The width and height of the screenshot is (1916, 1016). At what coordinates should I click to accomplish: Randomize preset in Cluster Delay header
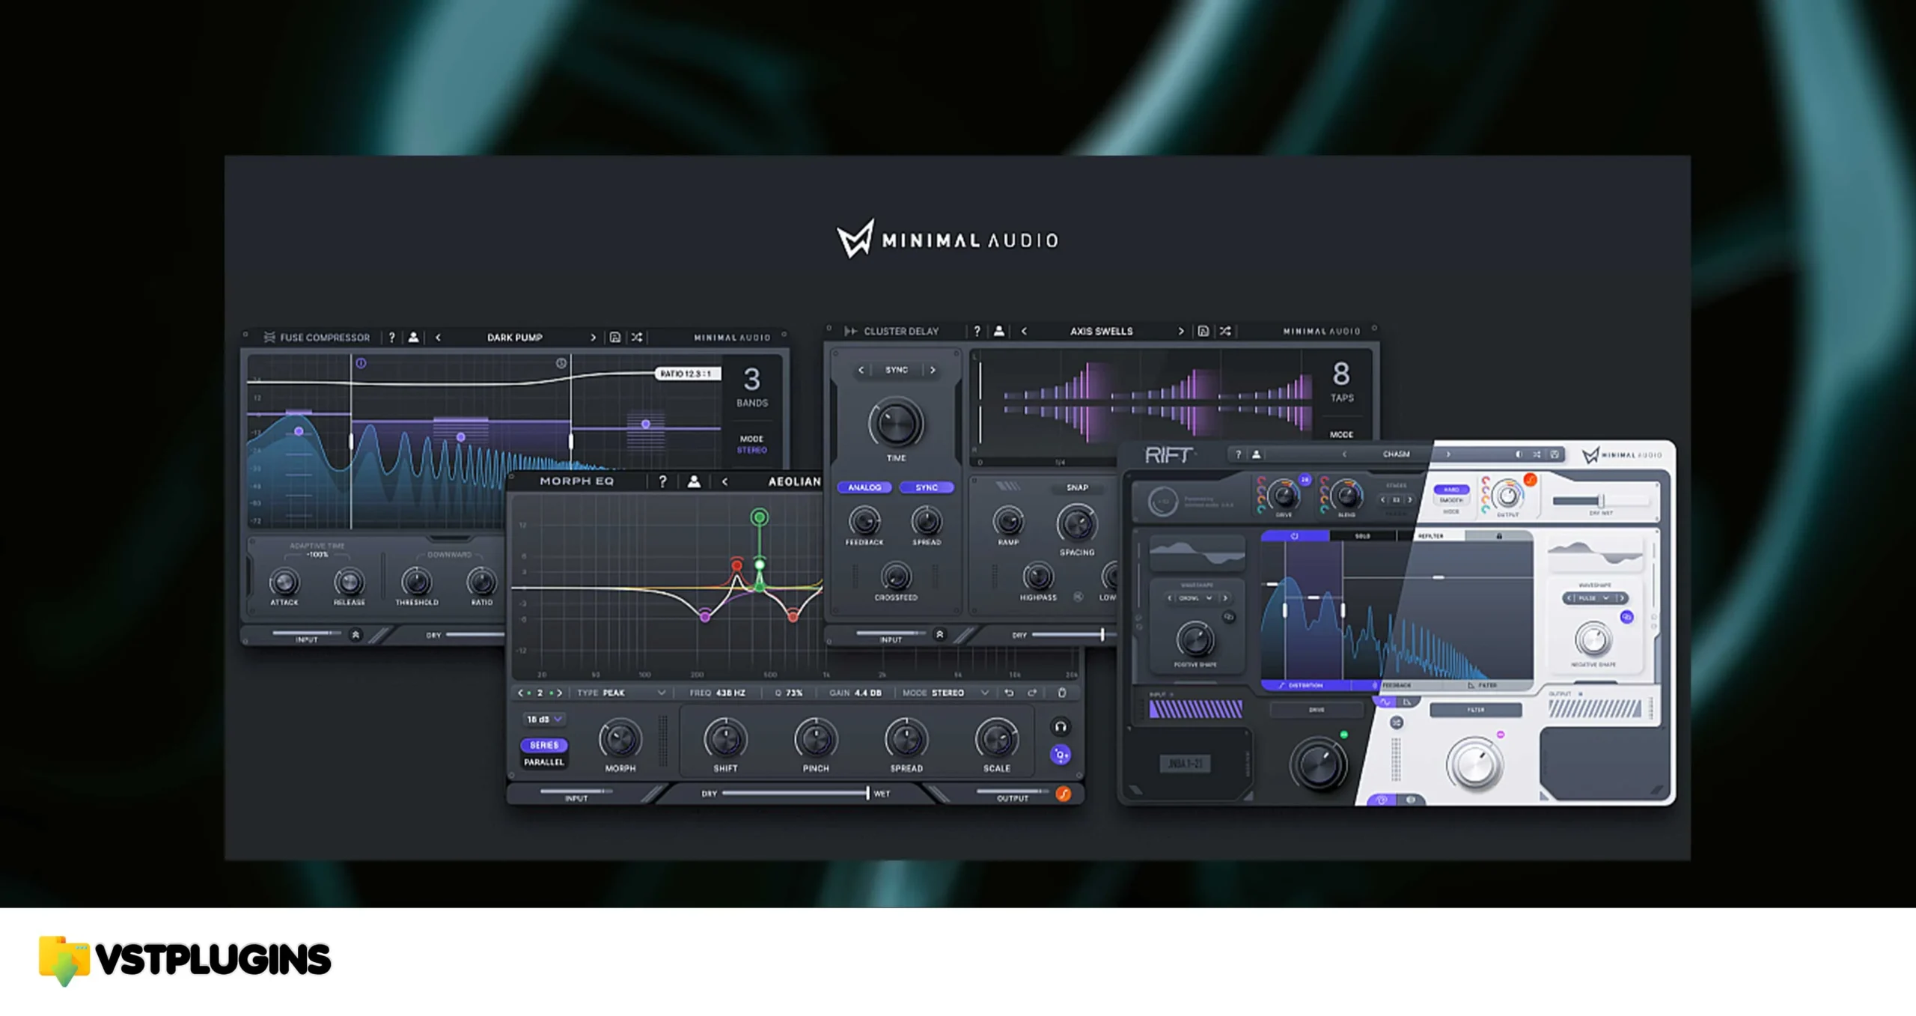pyautogui.click(x=1225, y=331)
